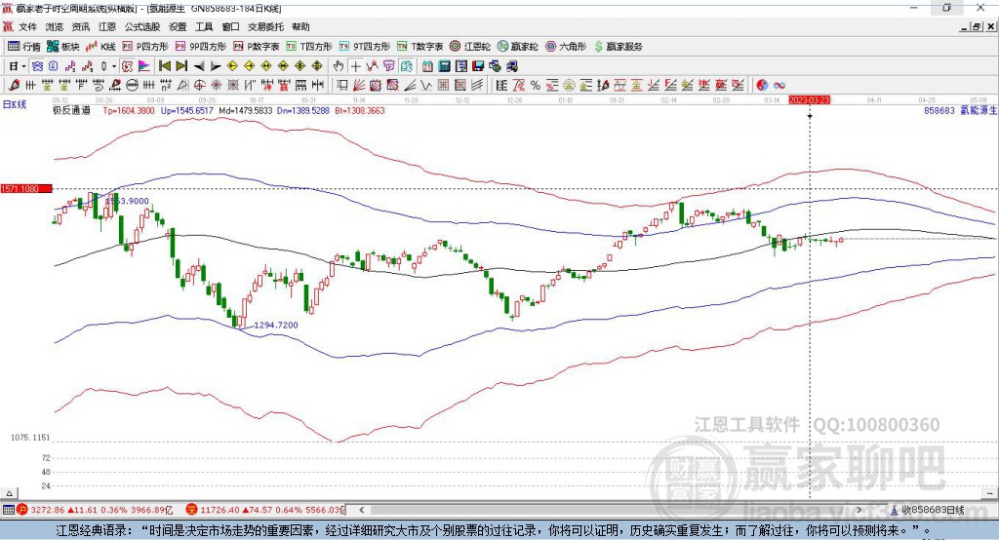The height and width of the screenshot is (540, 999).
Task: Click the pink 字 text annotation icon
Action: (x=389, y=66)
